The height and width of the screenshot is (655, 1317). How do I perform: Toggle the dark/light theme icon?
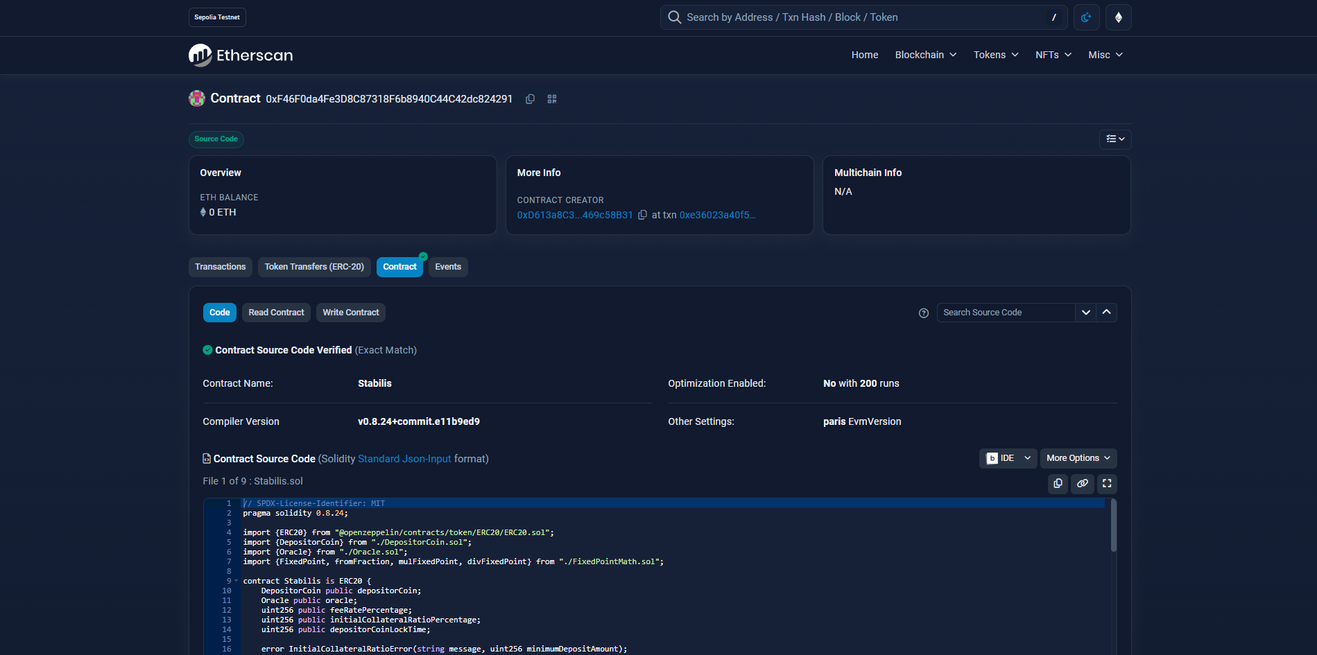(x=1086, y=17)
